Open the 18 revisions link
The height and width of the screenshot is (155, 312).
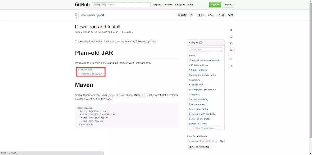point(126,32)
